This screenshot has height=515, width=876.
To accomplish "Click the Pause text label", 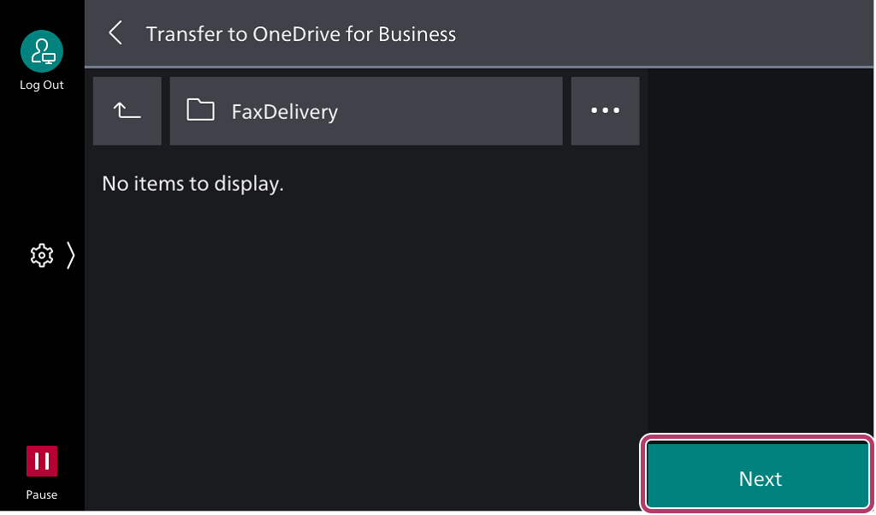I will coord(42,494).
